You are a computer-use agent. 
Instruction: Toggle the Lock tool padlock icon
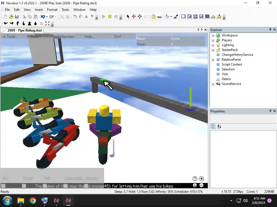click(x=153, y=16)
